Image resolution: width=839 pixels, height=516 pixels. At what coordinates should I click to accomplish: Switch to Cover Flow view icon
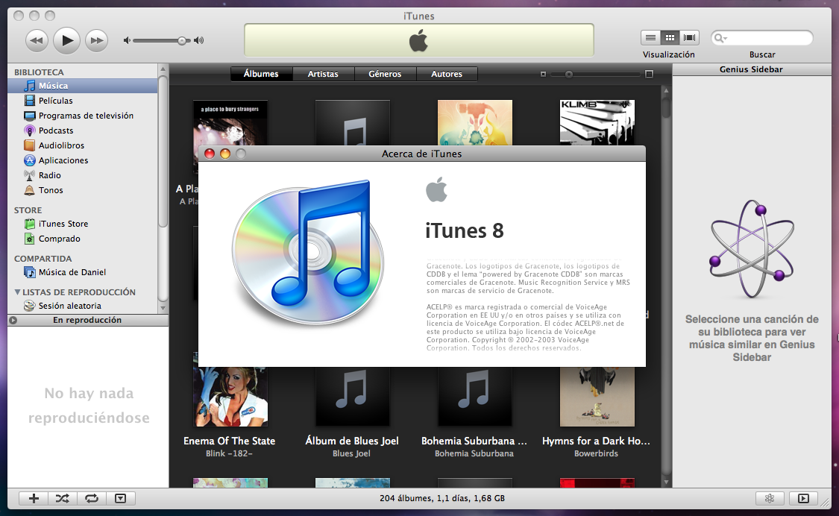coord(690,37)
